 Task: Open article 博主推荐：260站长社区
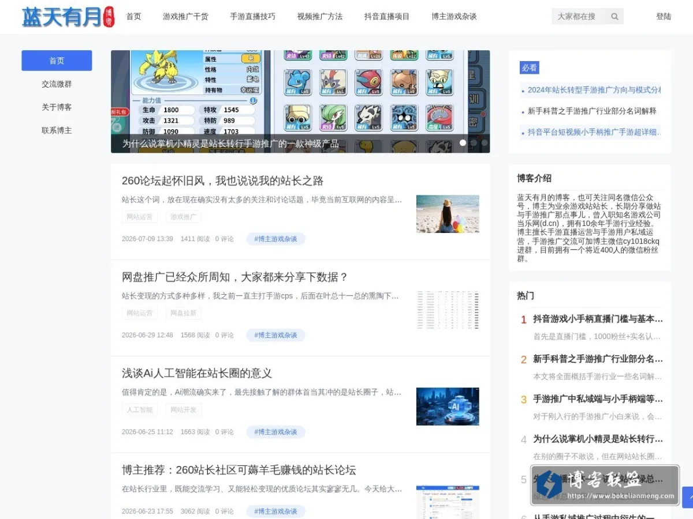pyautogui.click(x=239, y=469)
